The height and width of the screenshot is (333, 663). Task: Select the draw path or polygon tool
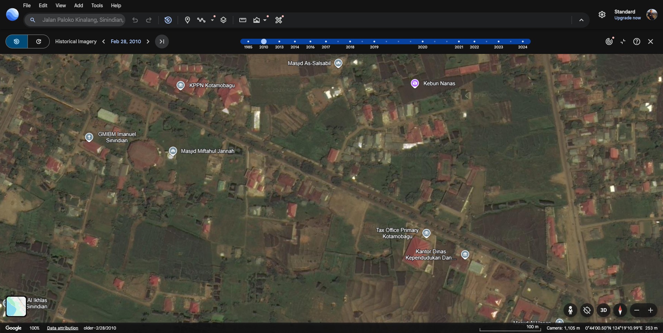coord(201,20)
